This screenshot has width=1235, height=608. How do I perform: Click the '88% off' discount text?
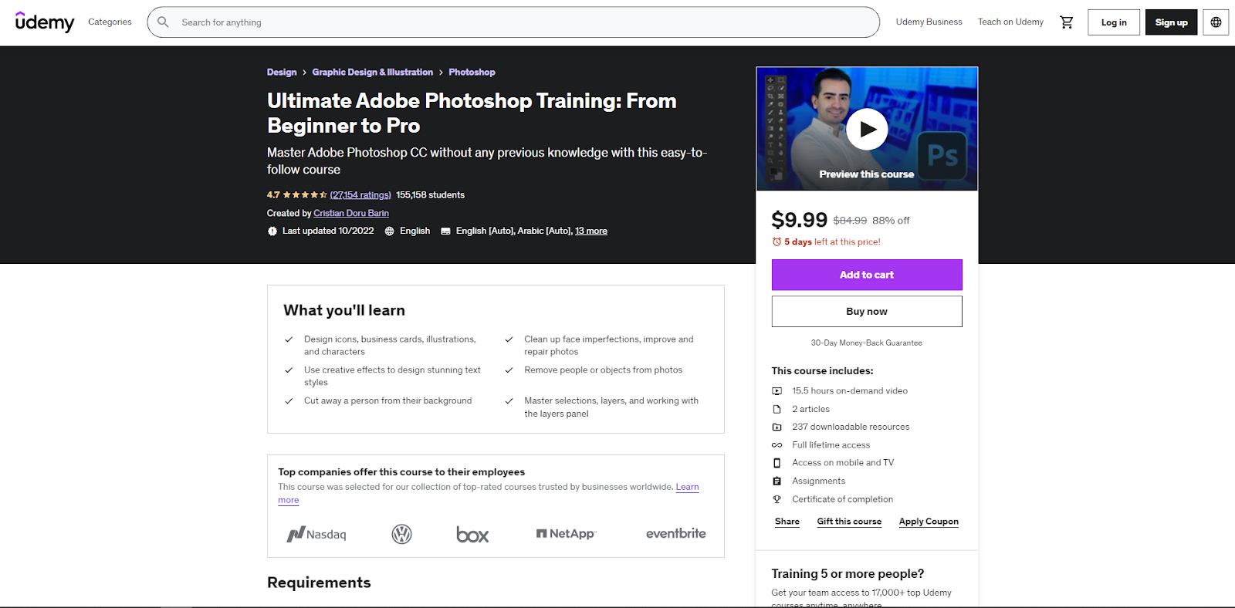(x=892, y=221)
